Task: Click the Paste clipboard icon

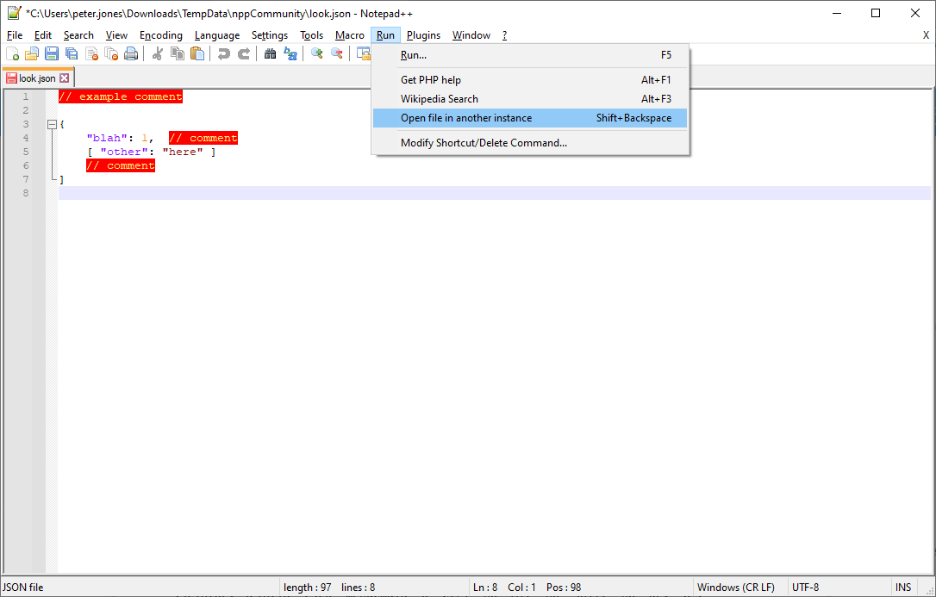Action: 197,54
